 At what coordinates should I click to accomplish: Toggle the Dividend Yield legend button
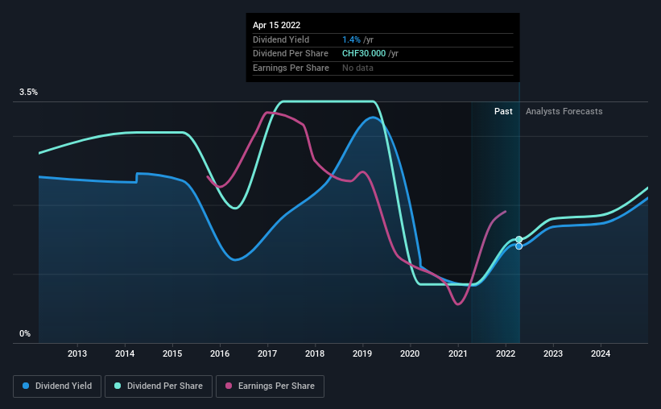[x=57, y=386]
